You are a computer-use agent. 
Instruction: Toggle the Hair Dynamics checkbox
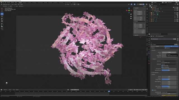(x=152, y=72)
